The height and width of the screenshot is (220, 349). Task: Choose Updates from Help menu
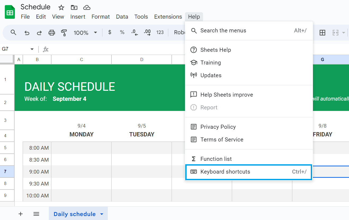249,75
